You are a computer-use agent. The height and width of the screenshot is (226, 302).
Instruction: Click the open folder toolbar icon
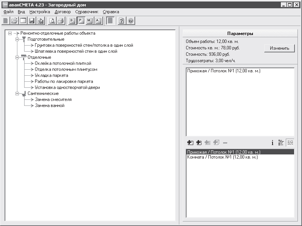click(14, 21)
